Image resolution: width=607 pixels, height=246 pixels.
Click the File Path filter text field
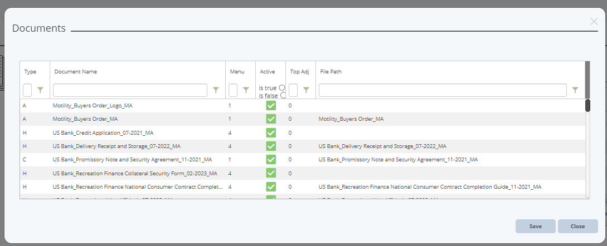point(443,90)
